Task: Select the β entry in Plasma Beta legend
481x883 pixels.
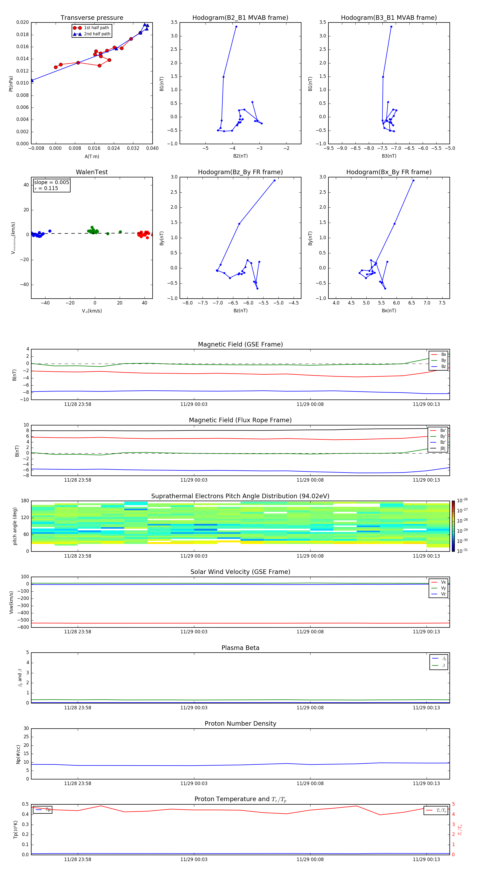Action: coord(439,665)
